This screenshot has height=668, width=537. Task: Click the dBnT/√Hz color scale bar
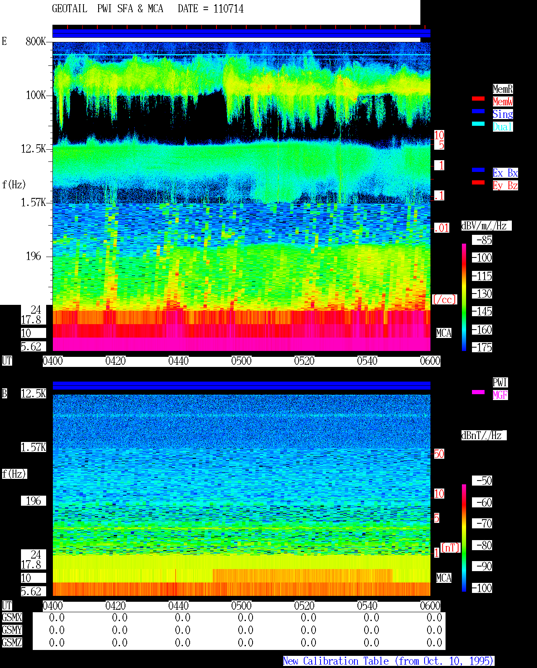(464, 538)
